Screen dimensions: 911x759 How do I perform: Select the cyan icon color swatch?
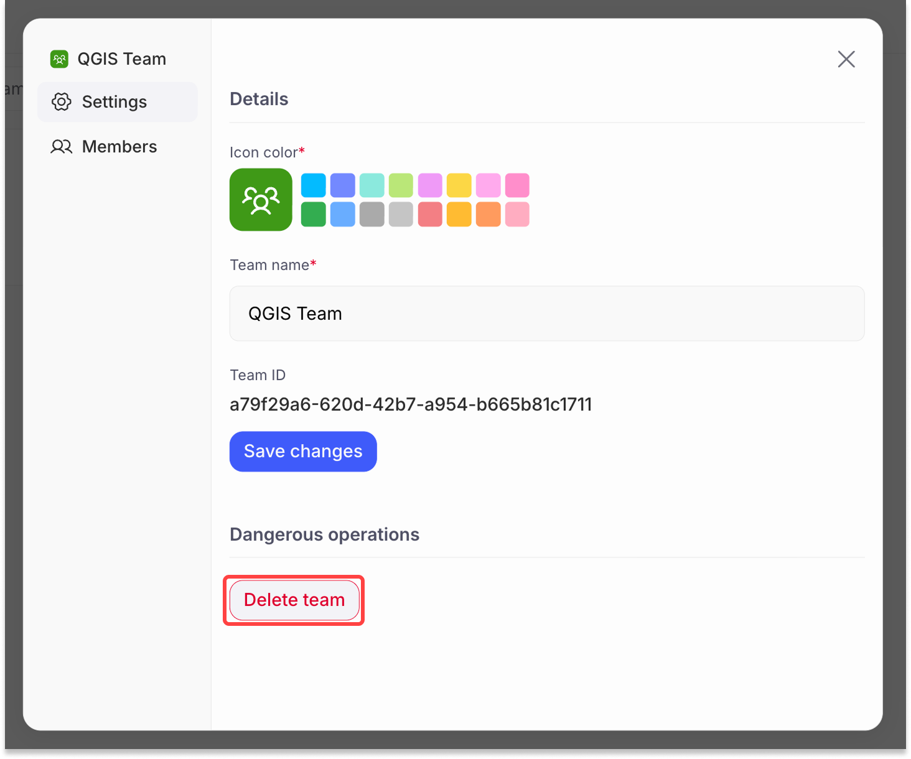pos(313,185)
